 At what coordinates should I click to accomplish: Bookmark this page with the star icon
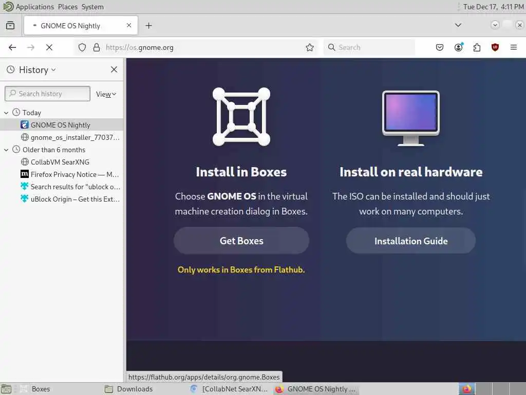tap(310, 47)
